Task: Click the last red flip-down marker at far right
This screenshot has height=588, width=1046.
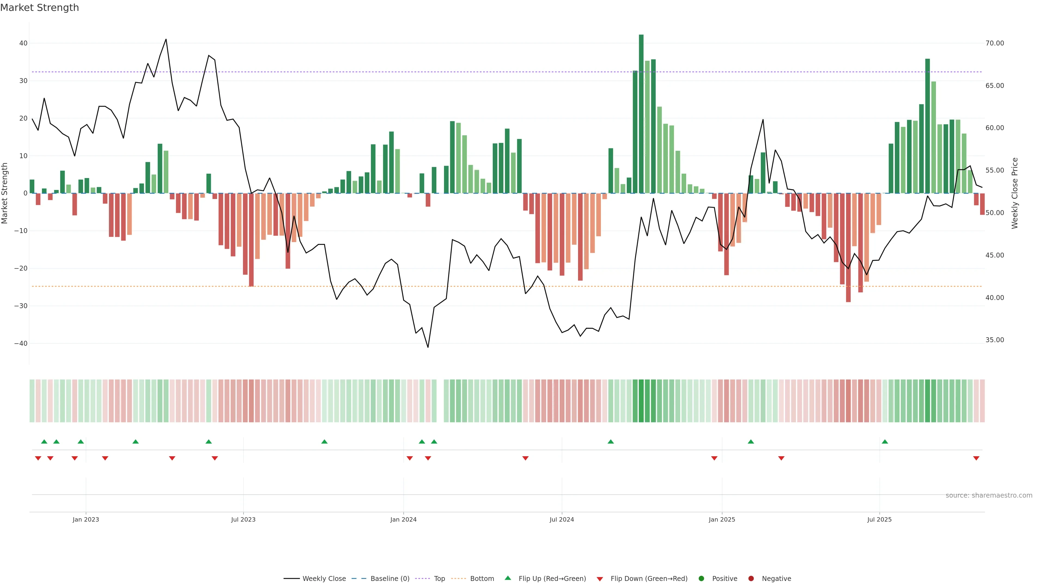Action: click(x=976, y=458)
